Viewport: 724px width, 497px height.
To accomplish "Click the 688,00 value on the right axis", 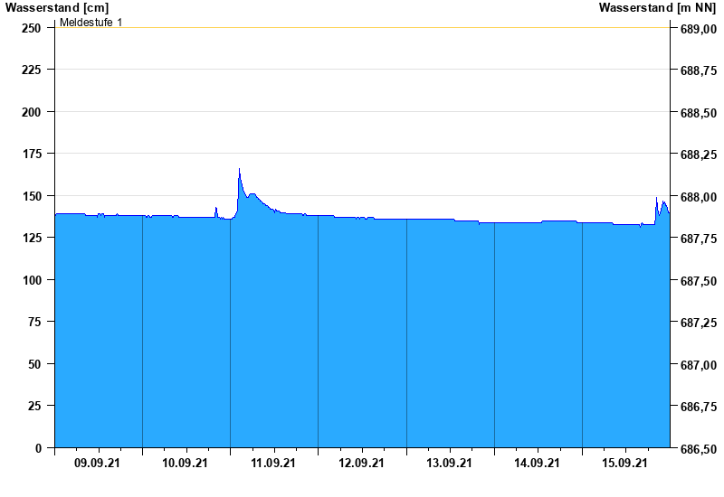I will (699, 197).
